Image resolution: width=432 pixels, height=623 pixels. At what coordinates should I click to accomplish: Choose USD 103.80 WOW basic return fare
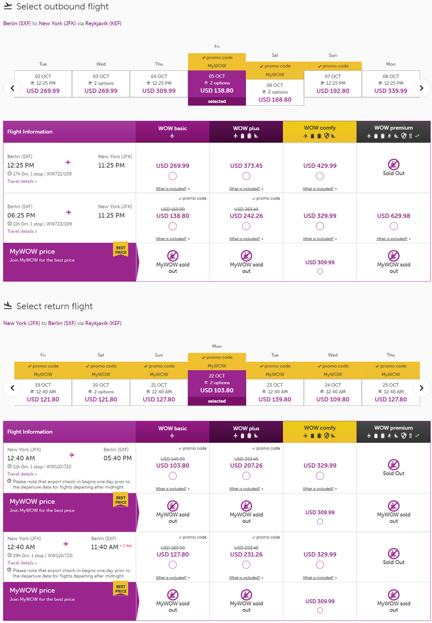click(173, 476)
